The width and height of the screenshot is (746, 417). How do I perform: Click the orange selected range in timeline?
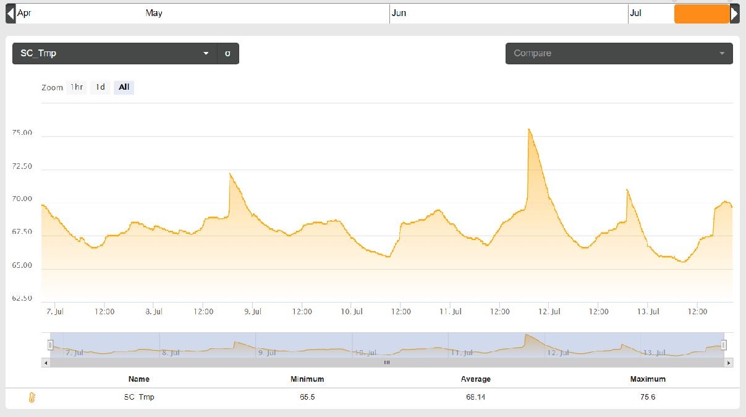pos(701,14)
